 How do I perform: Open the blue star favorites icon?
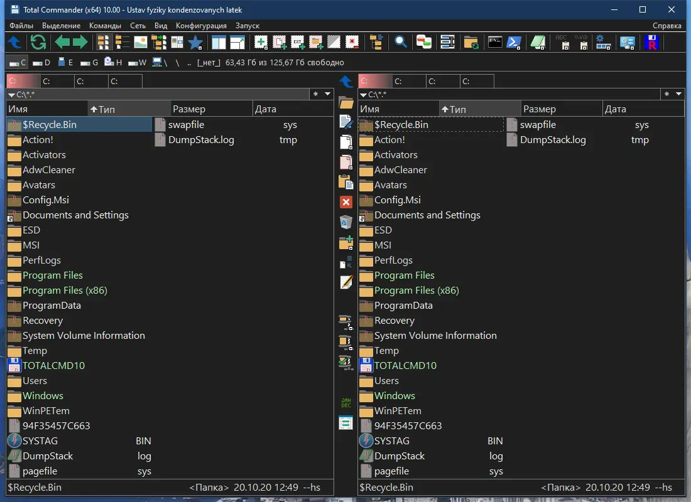coord(195,43)
